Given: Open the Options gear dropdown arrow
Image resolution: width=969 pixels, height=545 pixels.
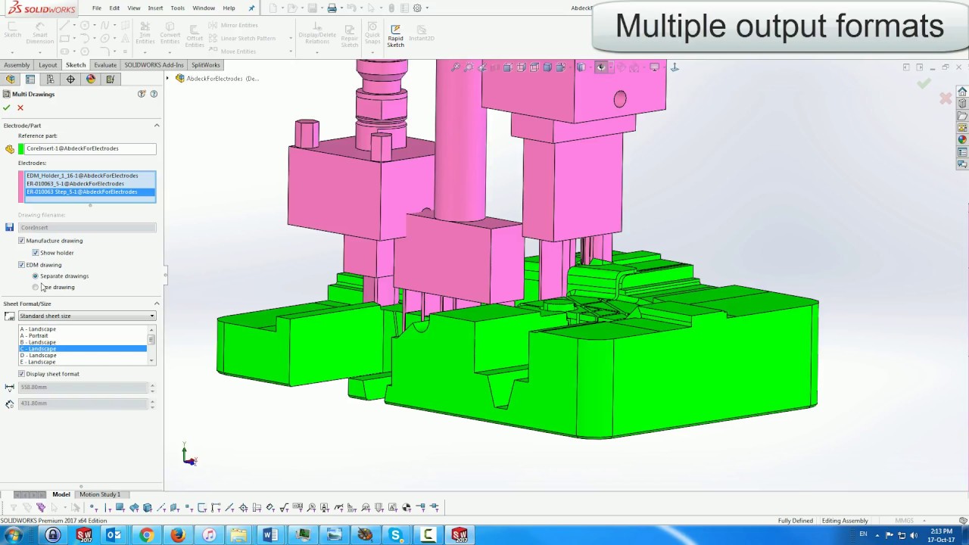Looking at the screenshot, I should [427, 8].
